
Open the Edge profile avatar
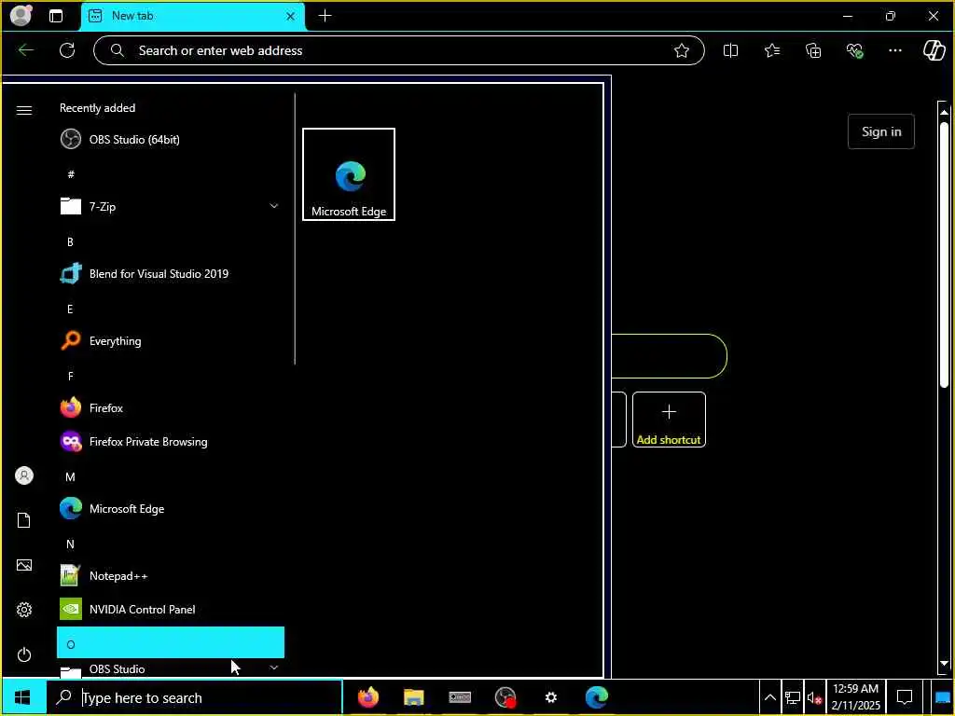coord(21,15)
